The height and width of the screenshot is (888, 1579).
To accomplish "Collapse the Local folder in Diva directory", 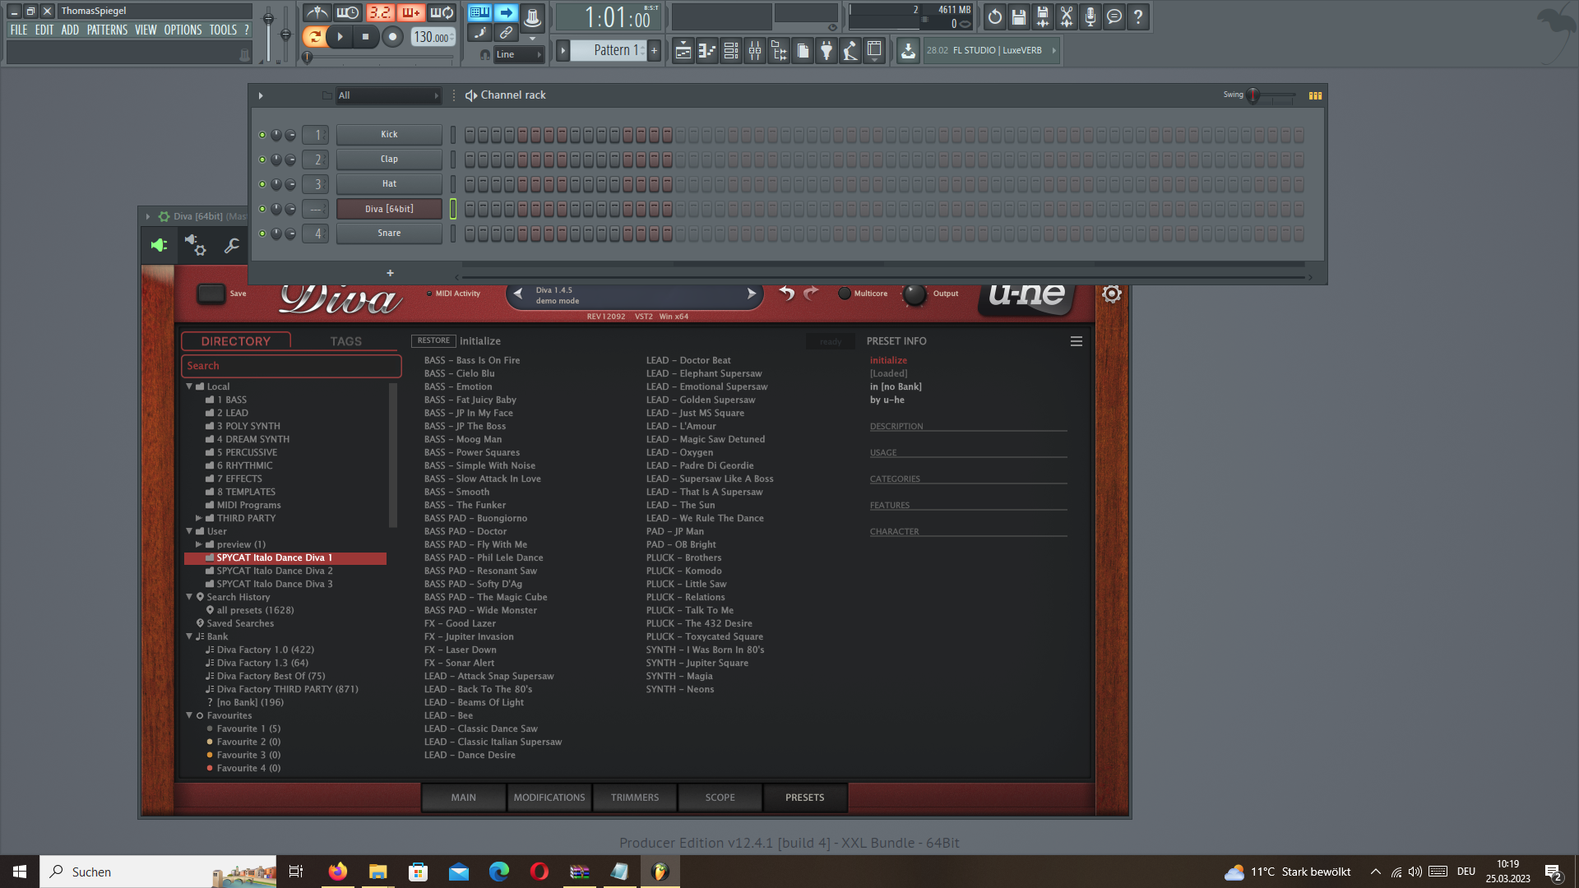I will click(x=189, y=386).
